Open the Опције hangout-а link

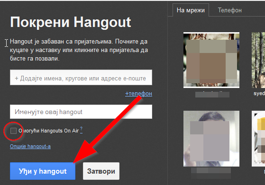(30, 146)
